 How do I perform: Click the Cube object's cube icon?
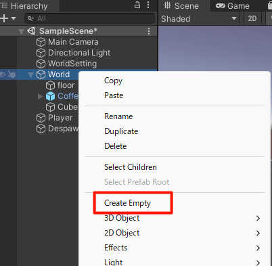coord(50,107)
